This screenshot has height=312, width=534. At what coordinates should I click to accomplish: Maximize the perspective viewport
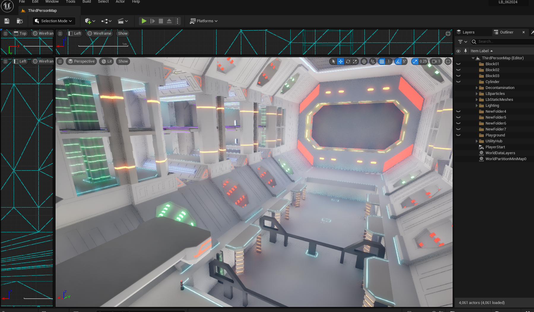point(448,61)
